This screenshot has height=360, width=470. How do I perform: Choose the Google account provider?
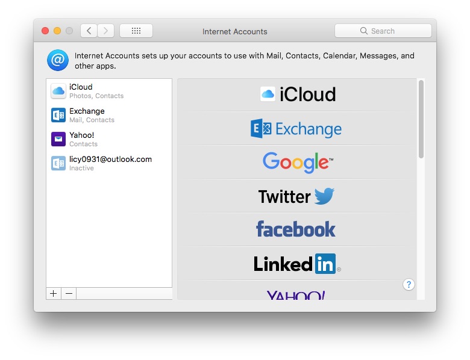[x=298, y=162]
